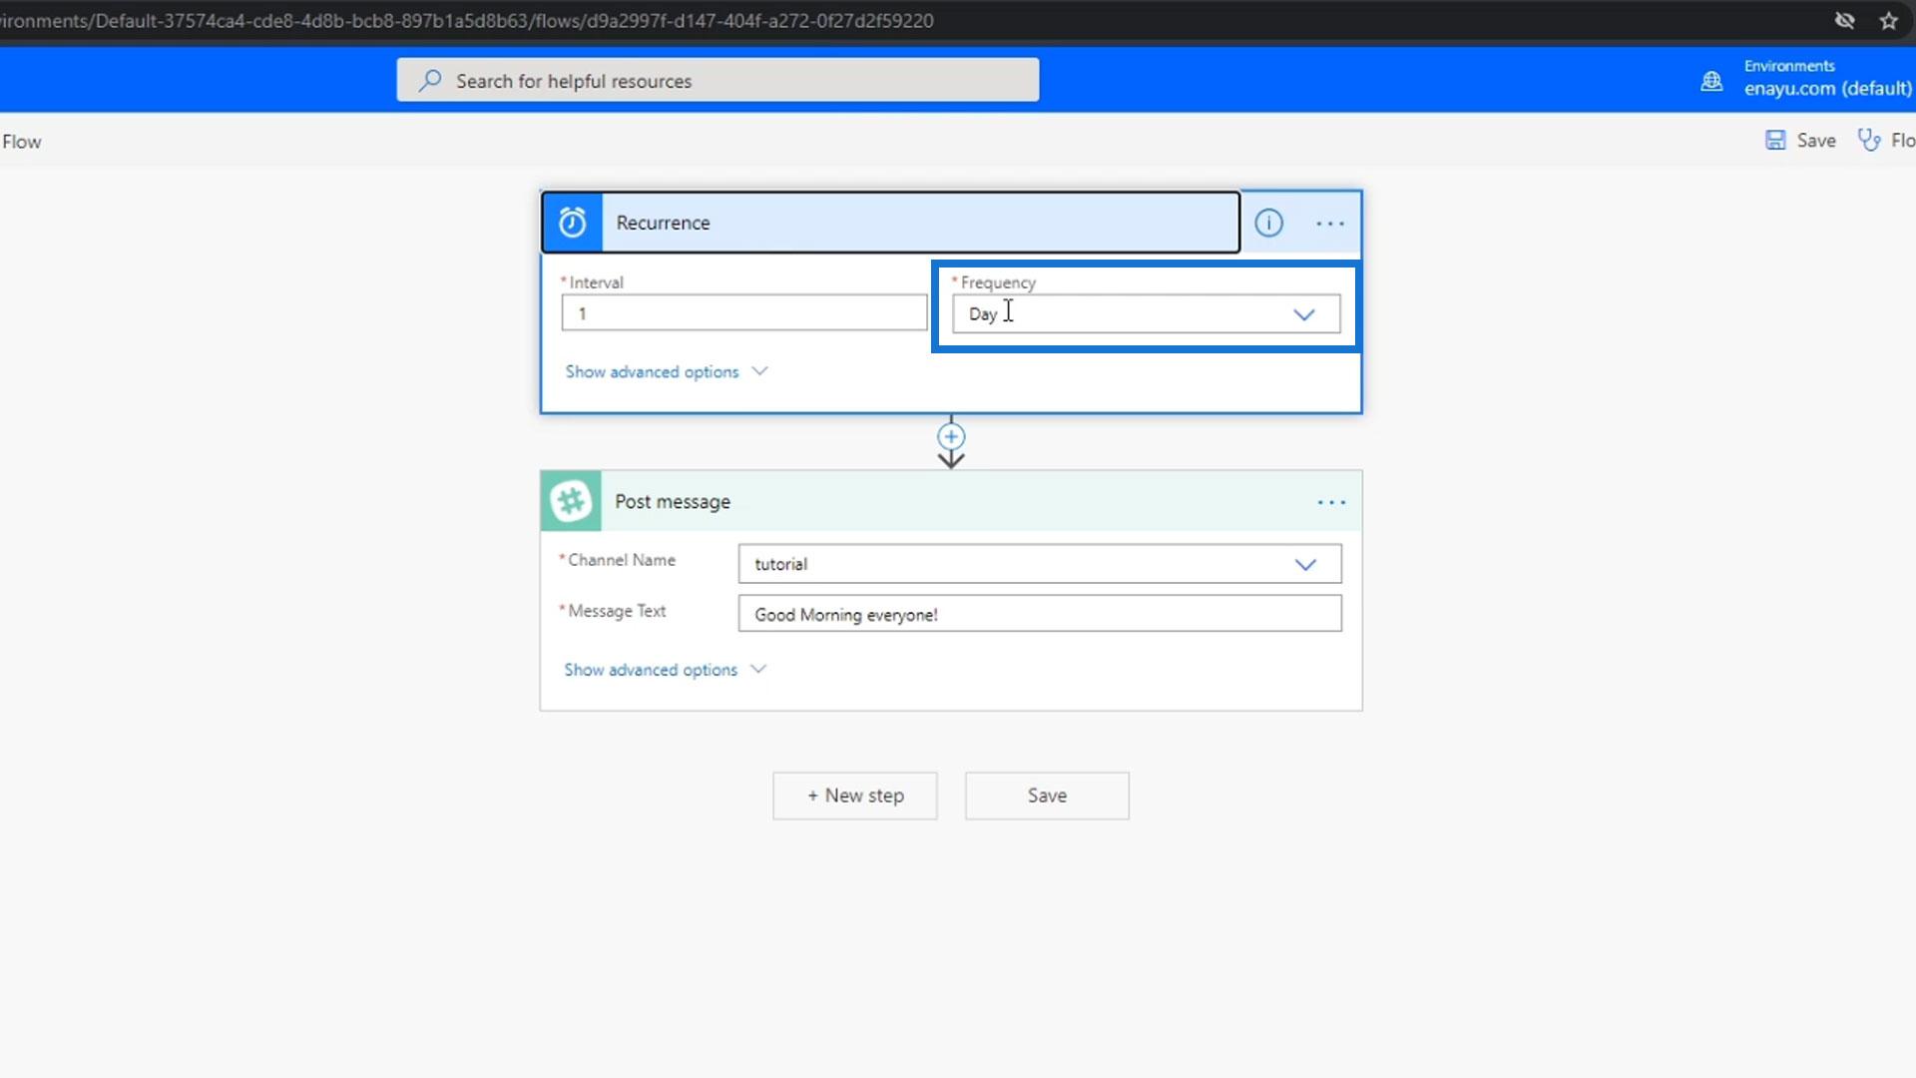Click the Save button at bottom of flow
The height and width of the screenshot is (1078, 1916).
(1048, 795)
